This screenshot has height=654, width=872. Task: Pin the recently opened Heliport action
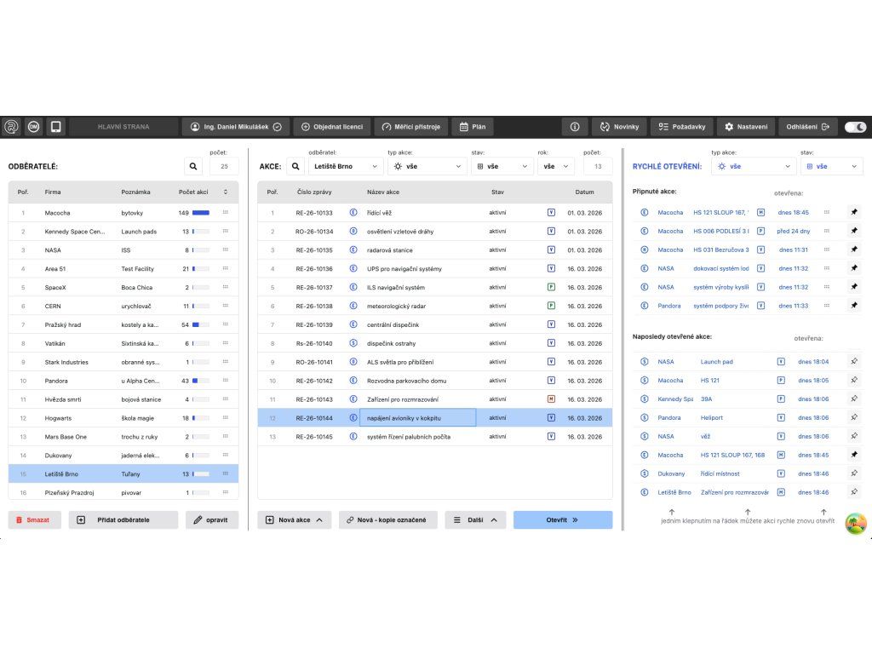(x=854, y=418)
